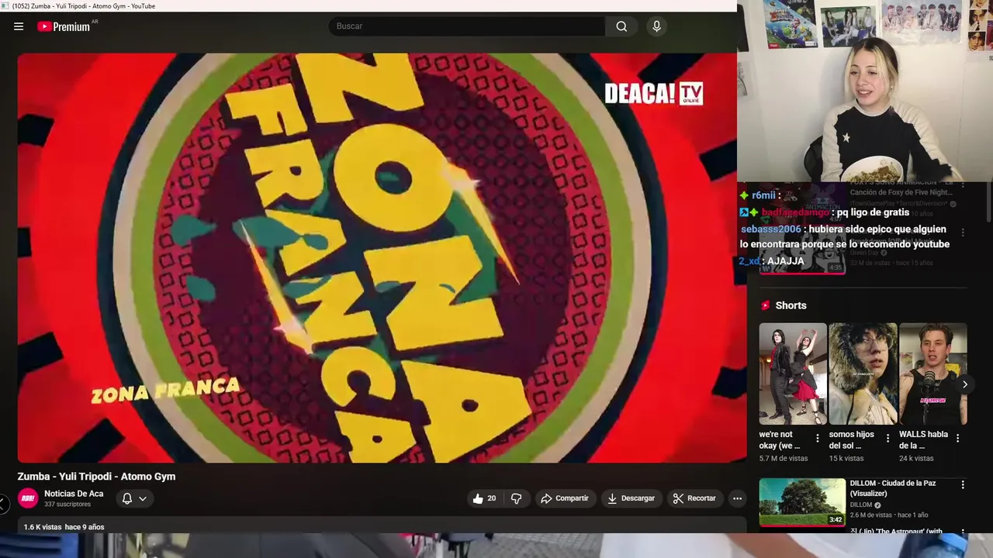The height and width of the screenshot is (558, 993).
Task: Click the '337 suscriptores' text
Action: (67, 505)
